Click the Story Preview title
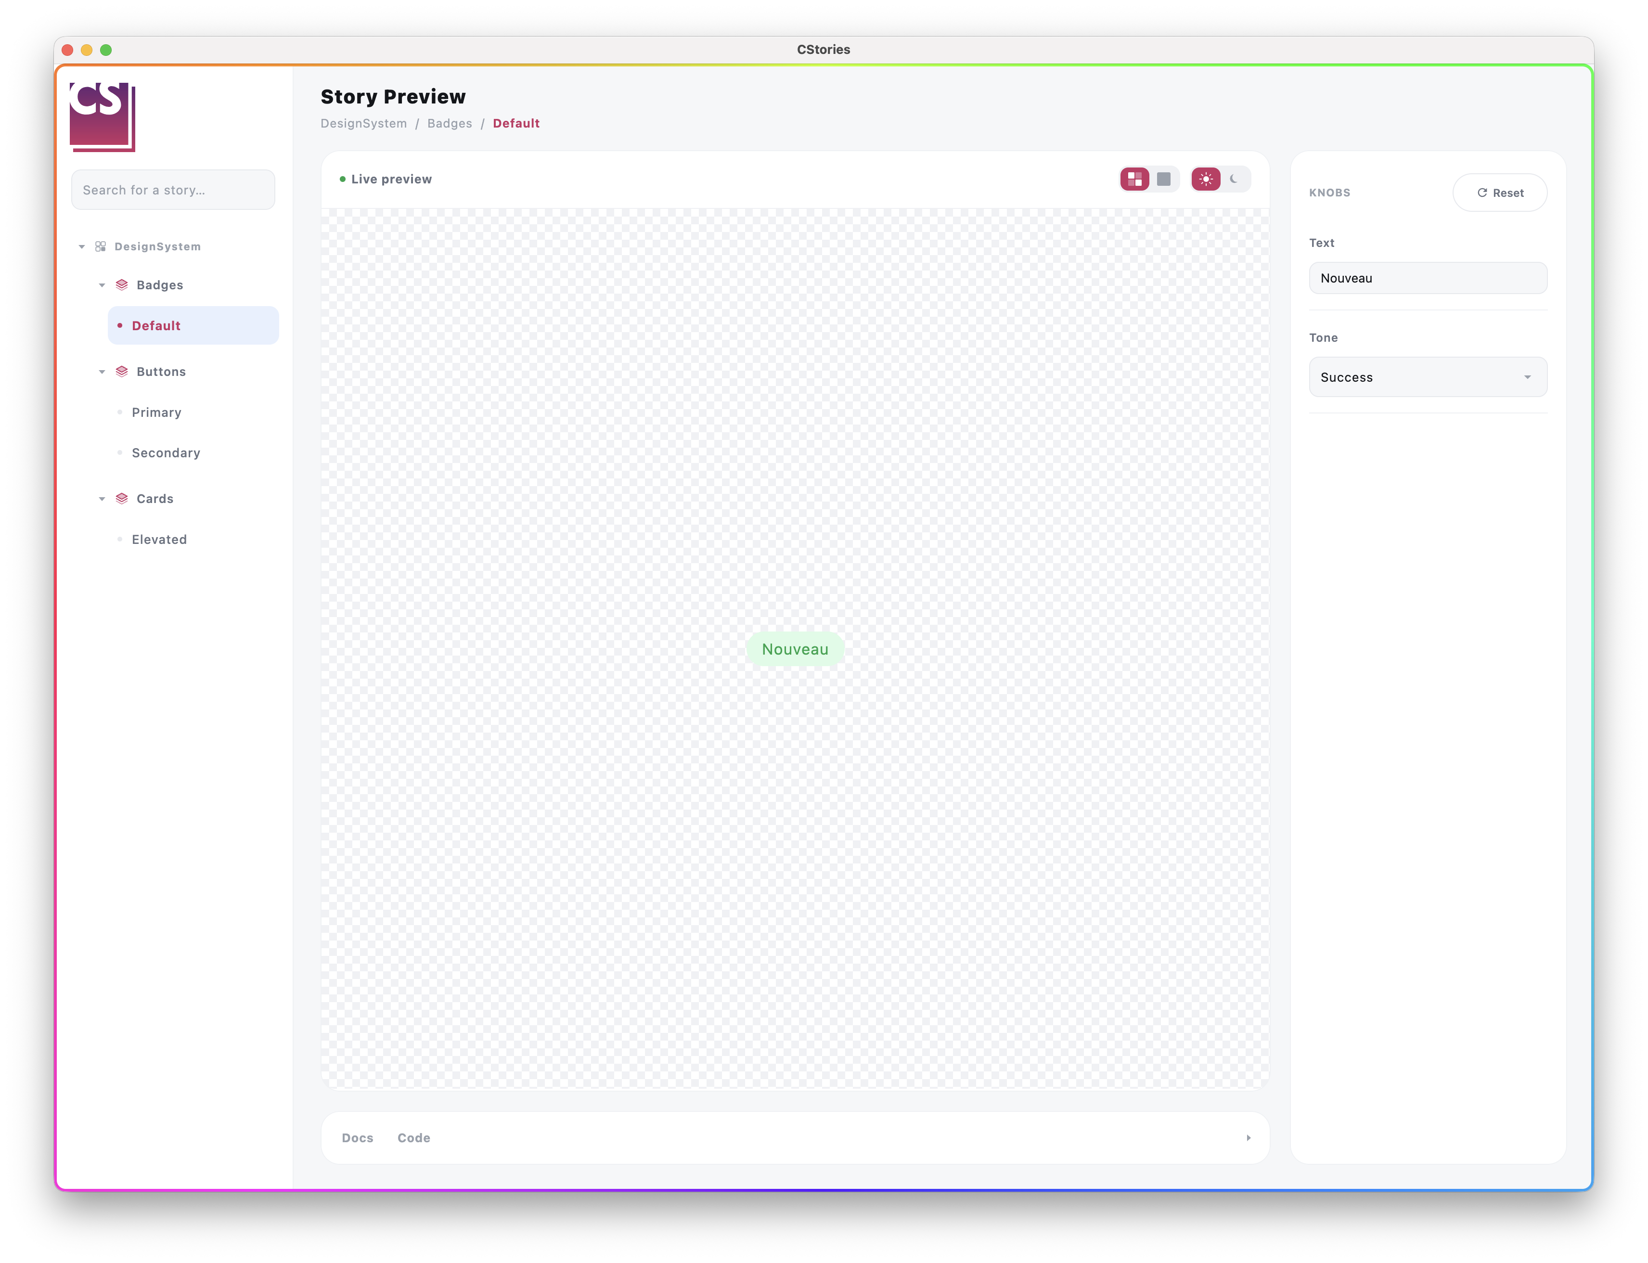 click(x=393, y=96)
